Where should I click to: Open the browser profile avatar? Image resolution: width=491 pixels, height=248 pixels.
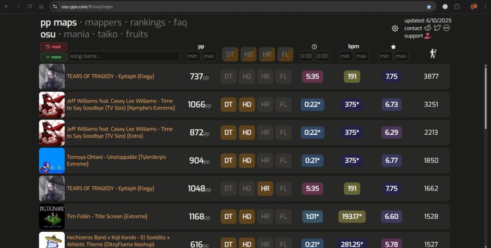point(474,6)
